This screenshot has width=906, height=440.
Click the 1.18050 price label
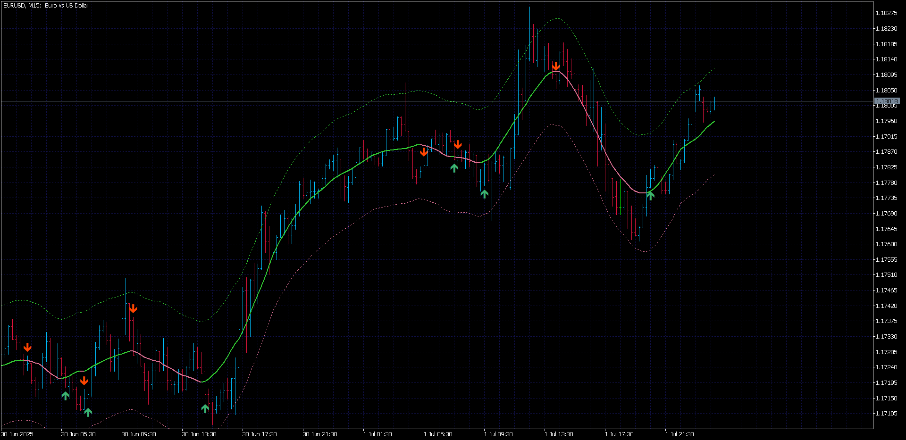point(886,91)
